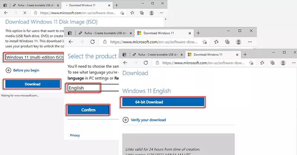Follow the Privacy link
297x155 pixels.
tap(75, 135)
